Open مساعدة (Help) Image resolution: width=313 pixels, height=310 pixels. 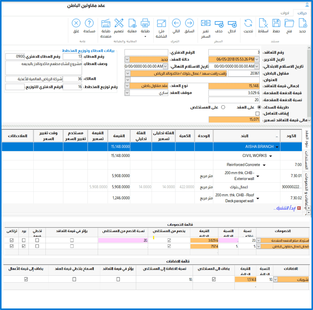89,23
